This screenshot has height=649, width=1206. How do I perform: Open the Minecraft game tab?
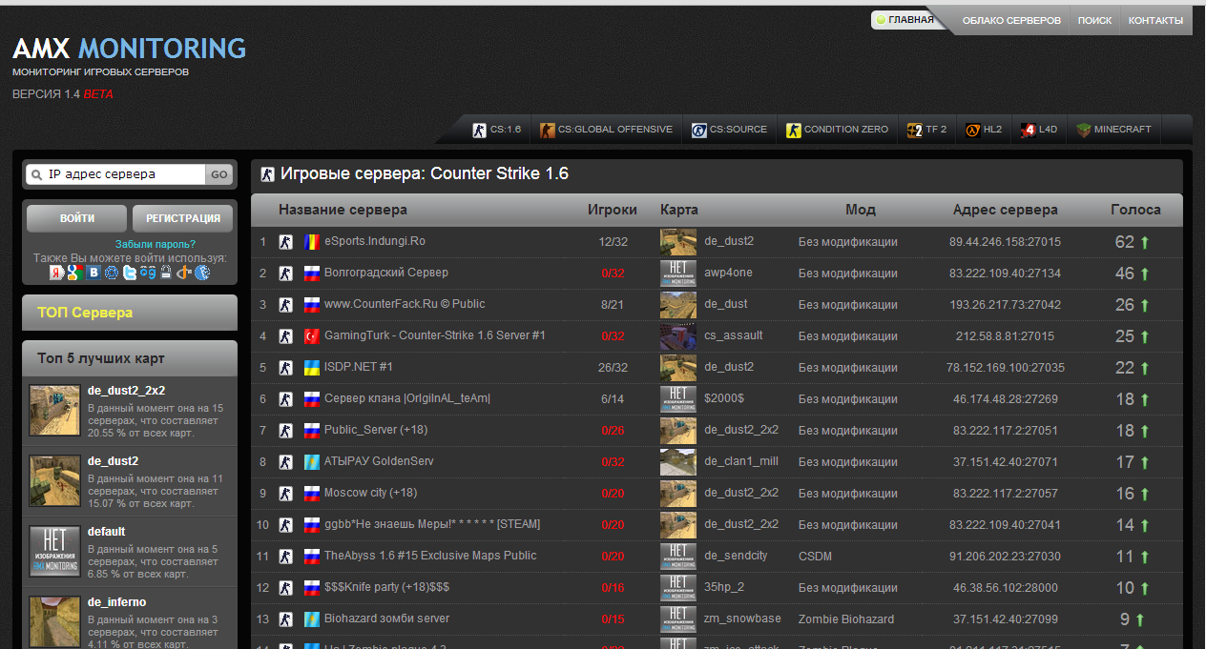[x=1113, y=130]
